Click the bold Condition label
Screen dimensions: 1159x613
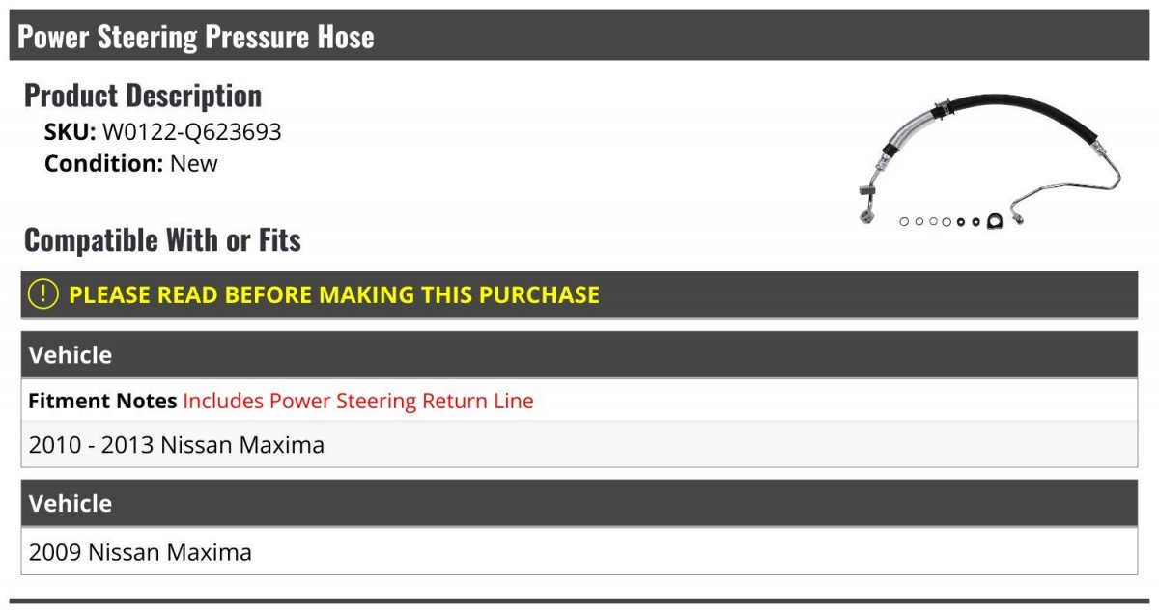[x=104, y=163]
